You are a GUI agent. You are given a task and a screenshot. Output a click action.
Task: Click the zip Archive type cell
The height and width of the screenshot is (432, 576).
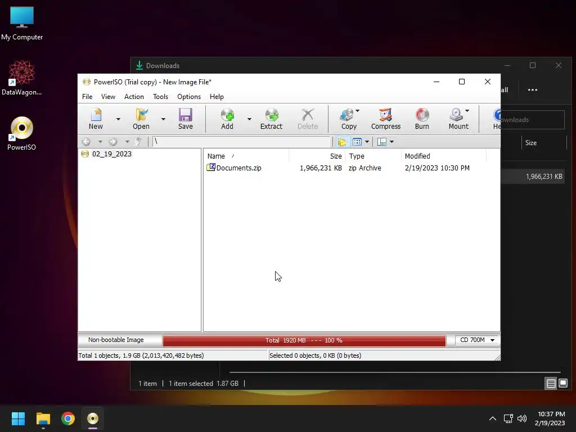click(364, 168)
